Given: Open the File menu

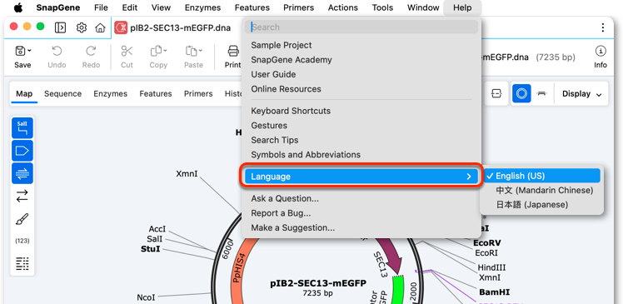Looking at the screenshot, I should point(101,7).
